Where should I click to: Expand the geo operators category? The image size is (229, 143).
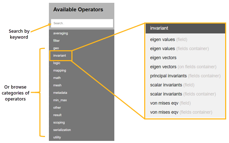tap(56, 48)
